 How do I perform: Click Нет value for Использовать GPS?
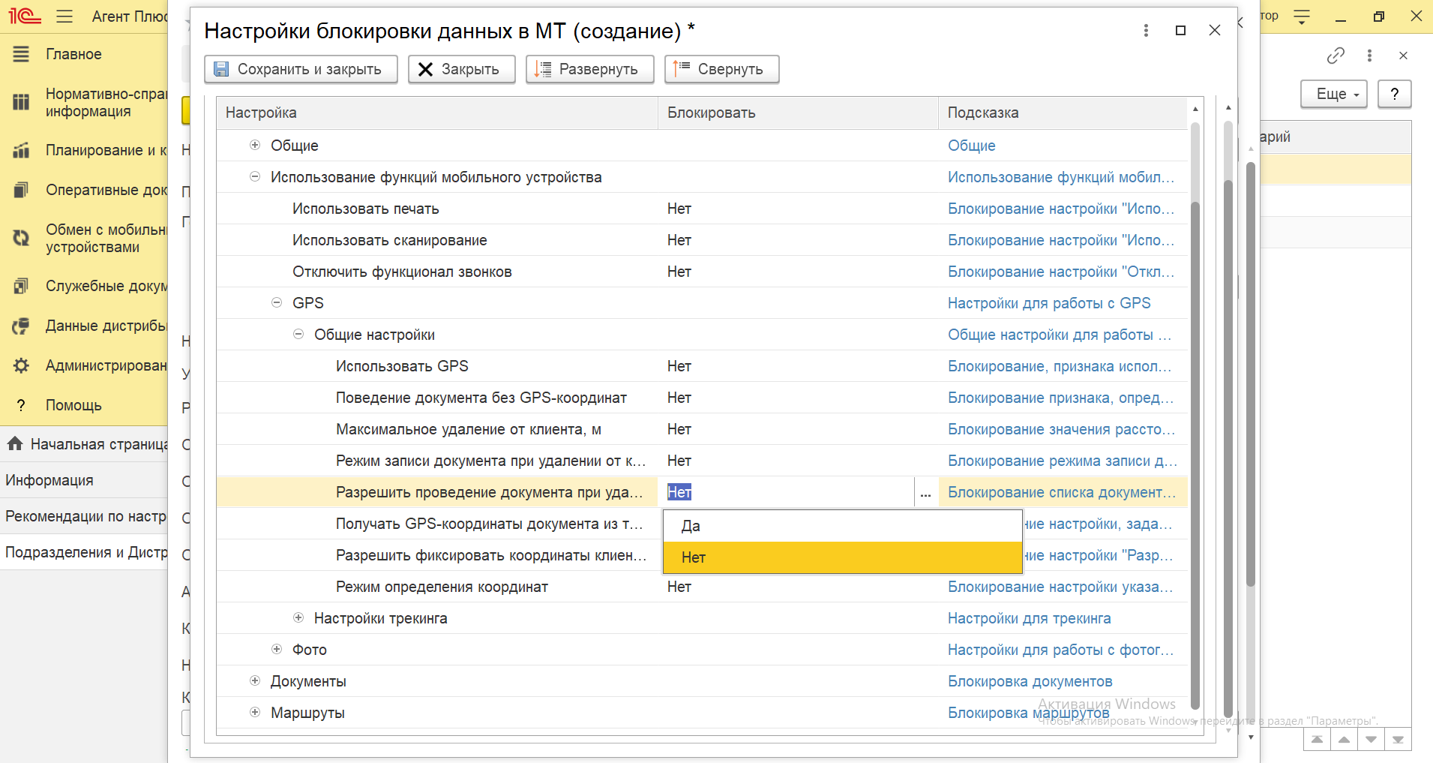pyautogui.click(x=679, y=366)
